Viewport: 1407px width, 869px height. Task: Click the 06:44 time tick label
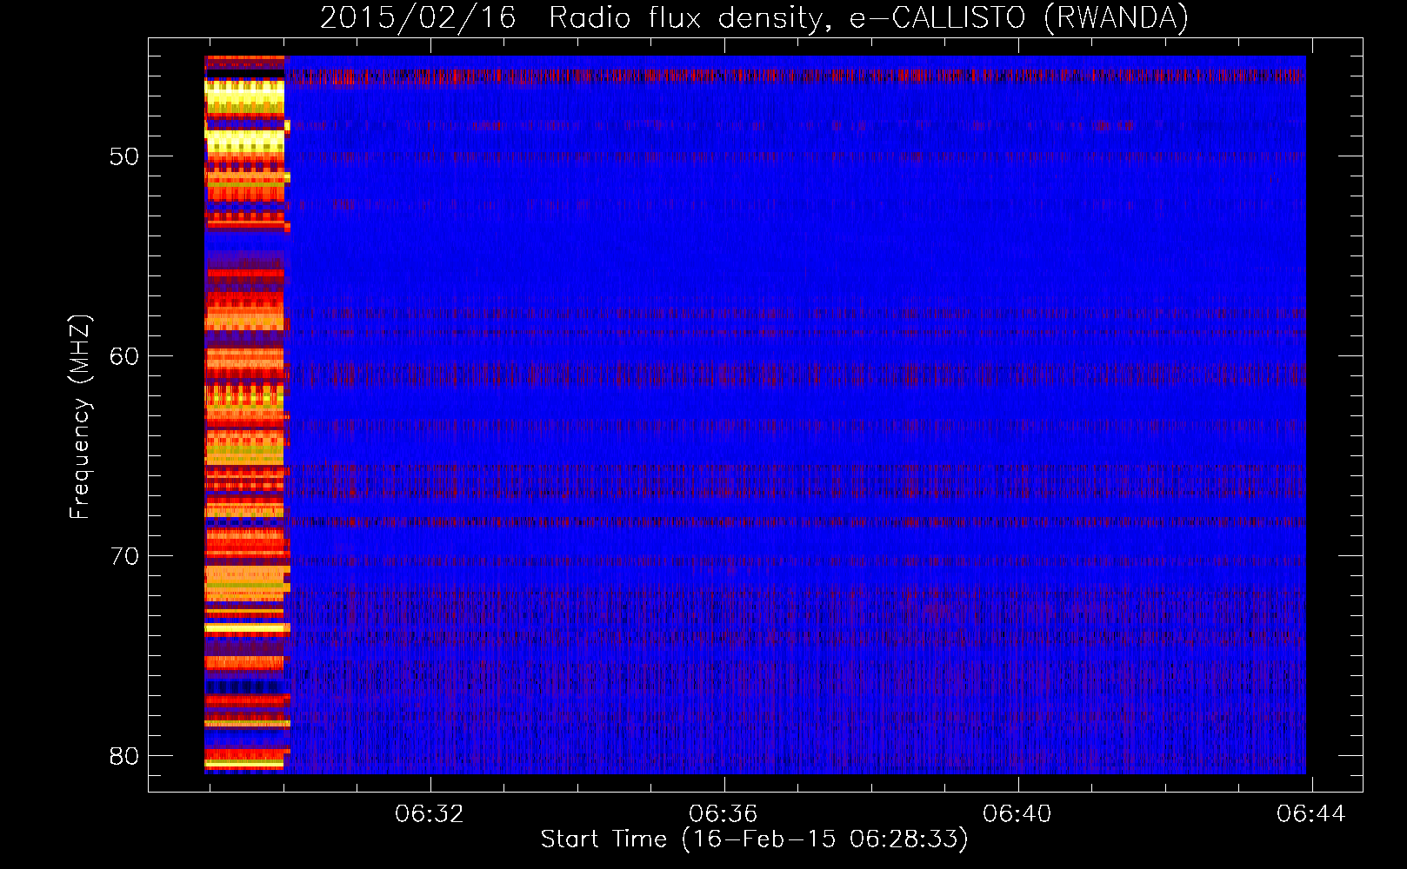(1311, 814)
